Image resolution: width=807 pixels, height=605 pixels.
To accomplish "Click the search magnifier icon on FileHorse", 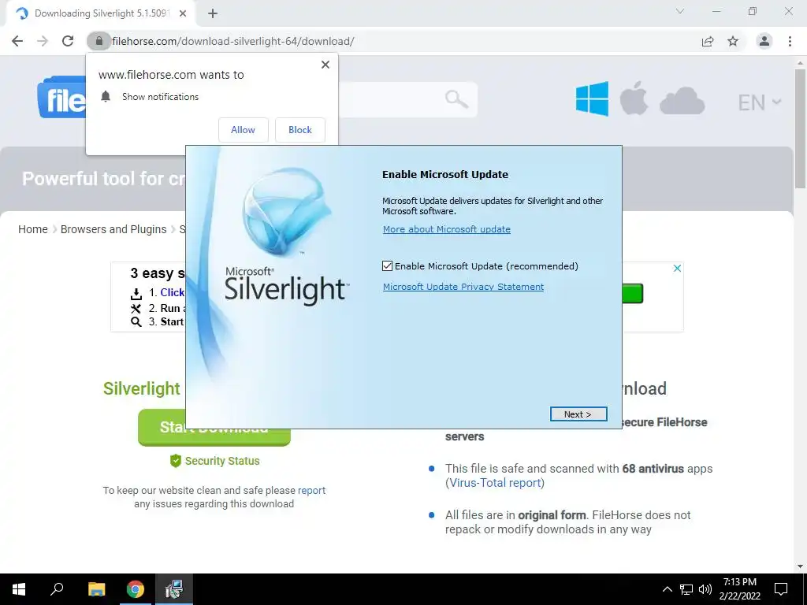I will point(456,98).
